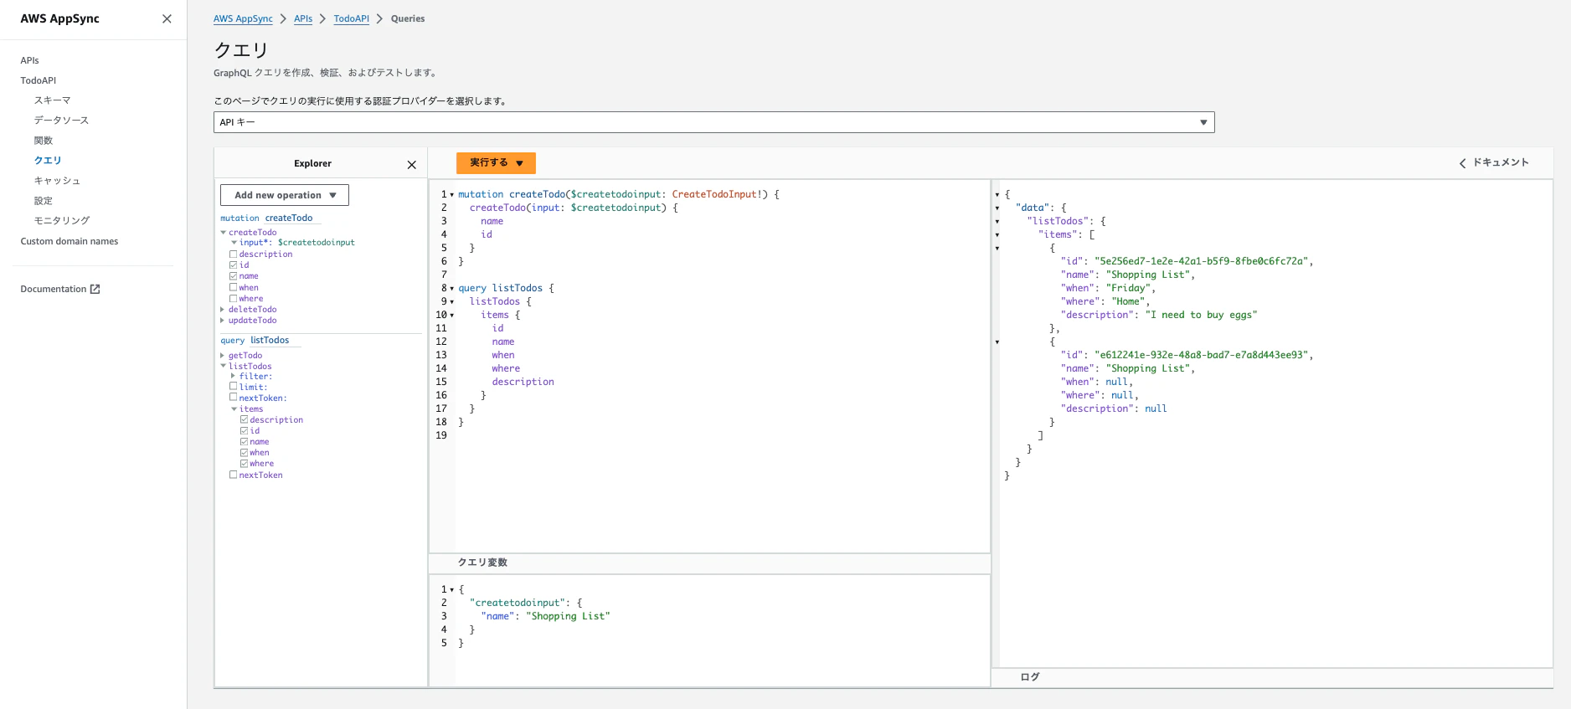Expand the deleteTodo mutation node
The width and height of the screenshot is (1571, 709).
point(223,310)
